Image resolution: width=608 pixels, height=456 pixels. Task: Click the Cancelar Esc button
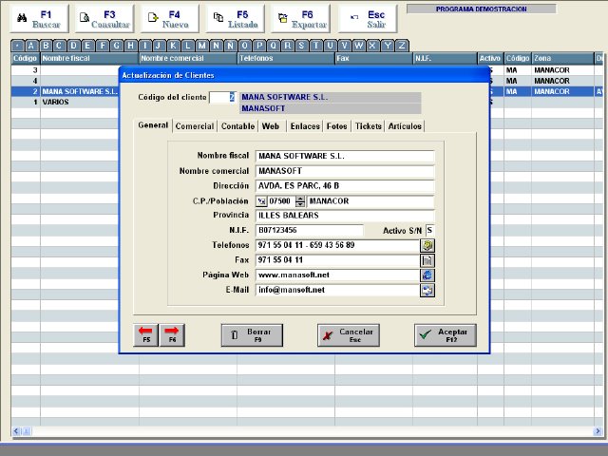(x=349, y=335)
